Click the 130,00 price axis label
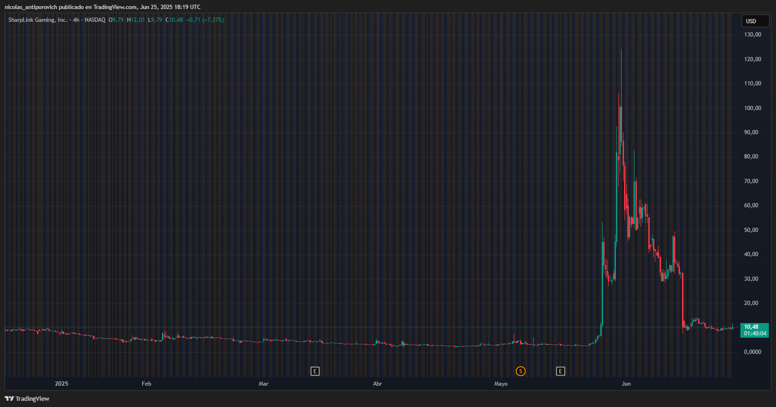This screenshot has width=776, height=407. pyautogui.click(x=753, y=35)
